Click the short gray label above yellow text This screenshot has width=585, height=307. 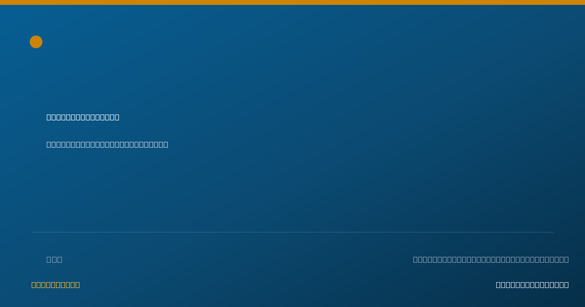(54, 259)
